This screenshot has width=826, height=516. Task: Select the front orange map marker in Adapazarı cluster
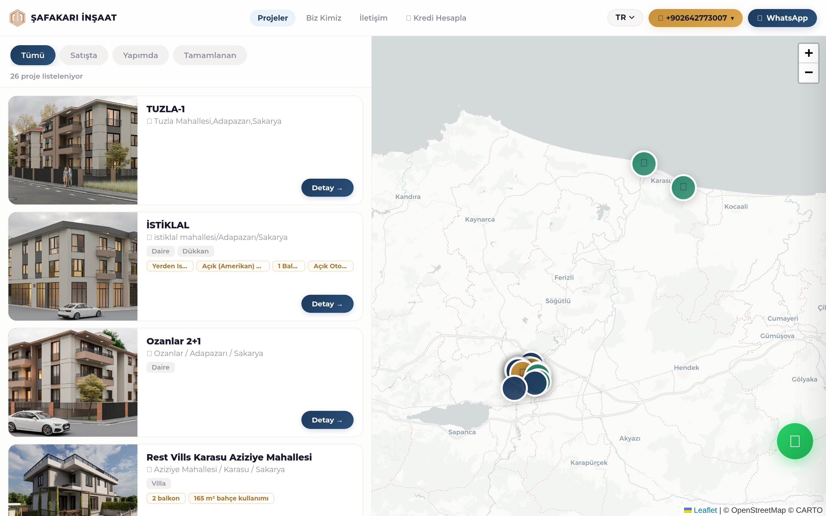(x=521, y=372)
